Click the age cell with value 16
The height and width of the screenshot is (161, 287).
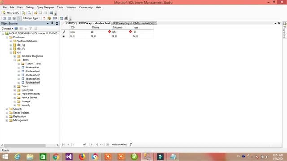coord(143,32)
